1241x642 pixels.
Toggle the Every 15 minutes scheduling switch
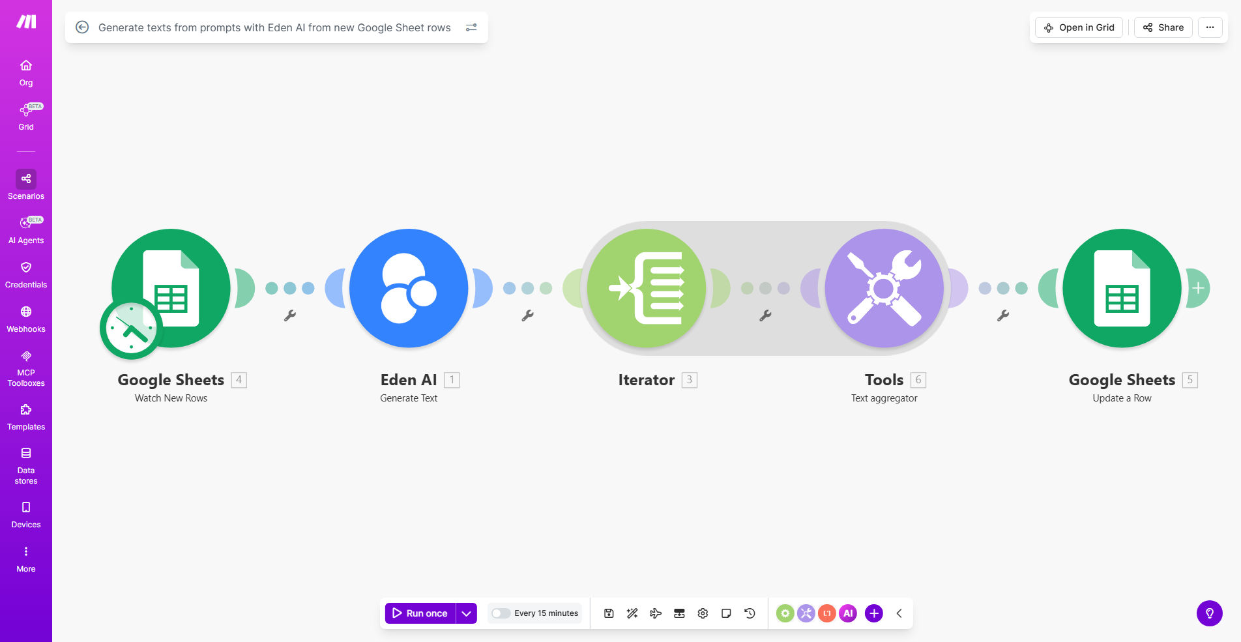501,613
